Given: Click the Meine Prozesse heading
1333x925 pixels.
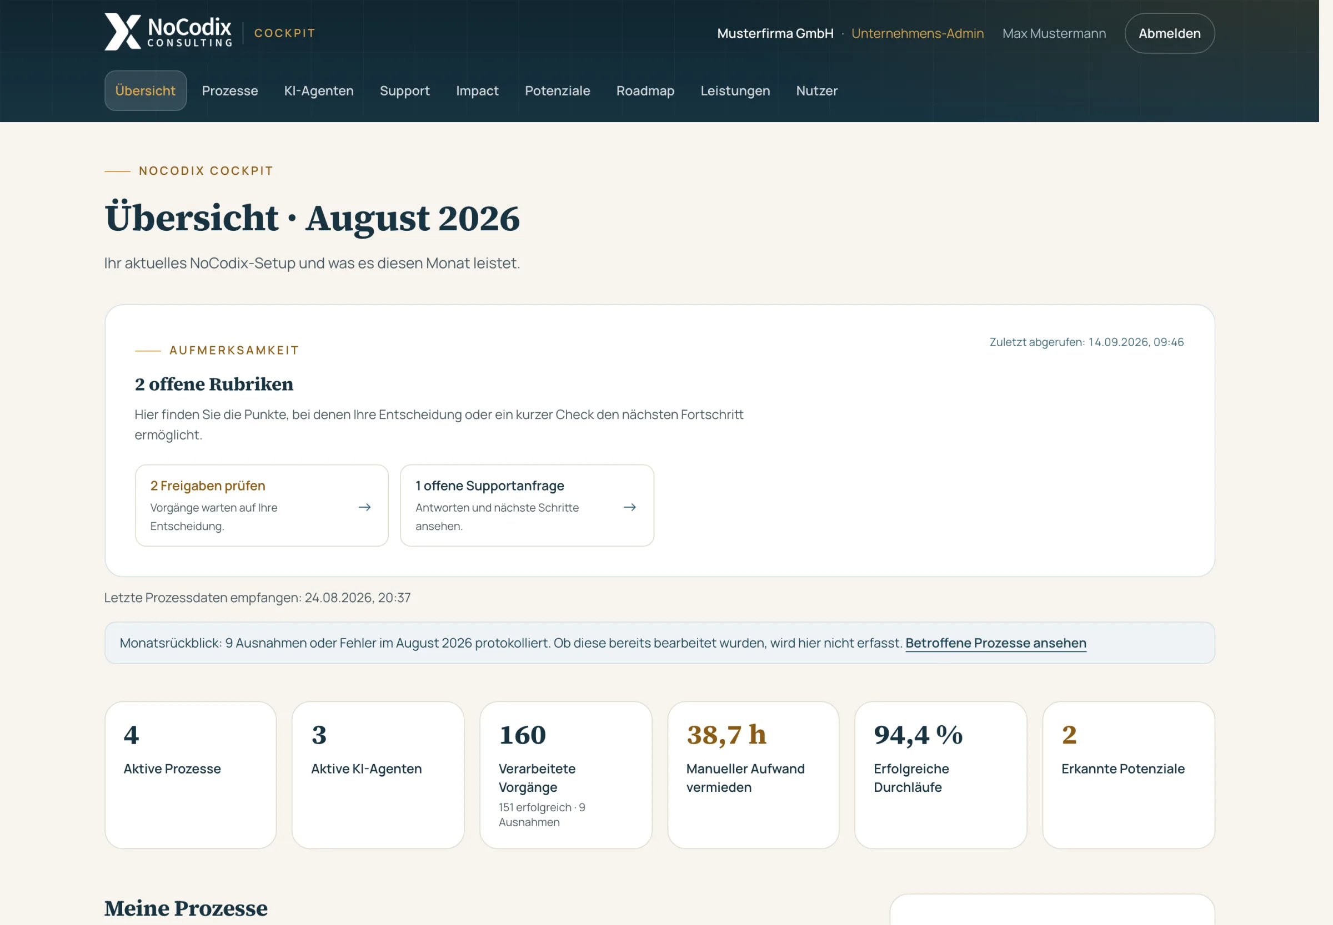Looking at the screenshot, I should [186, 908].
